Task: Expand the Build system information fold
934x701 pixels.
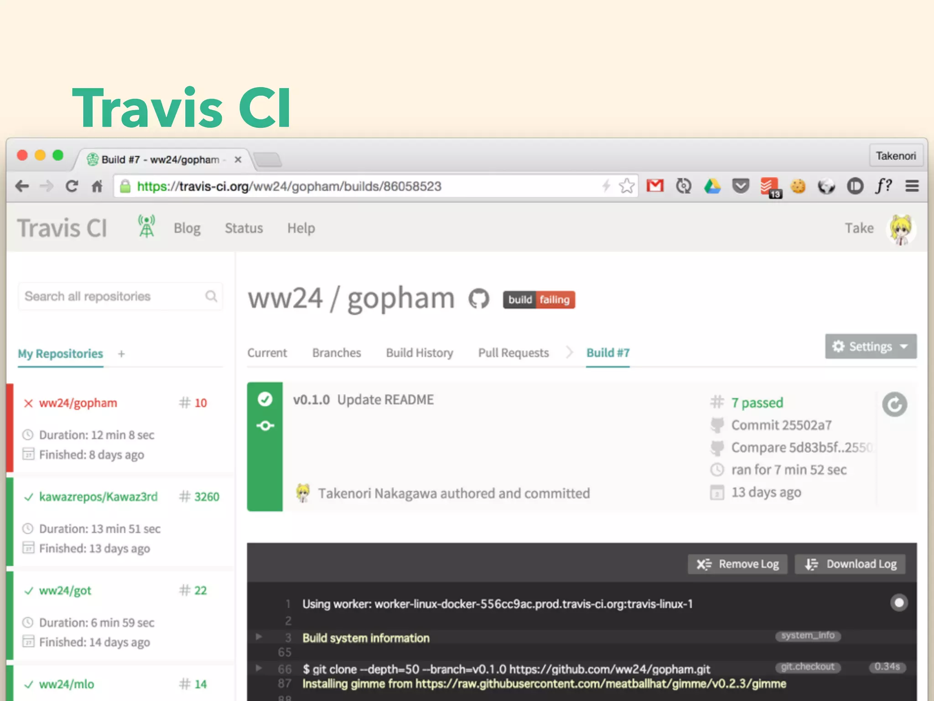Action: (259, 637)
